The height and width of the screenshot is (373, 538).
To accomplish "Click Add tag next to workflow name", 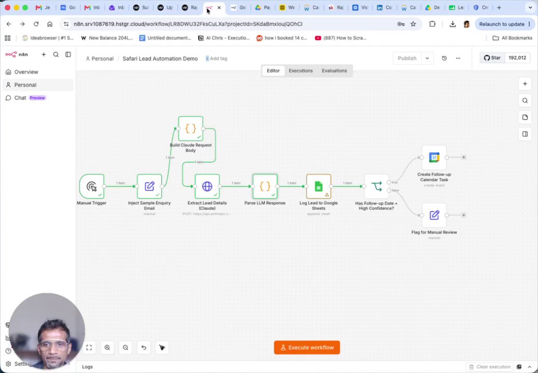I will click(217, 59).
